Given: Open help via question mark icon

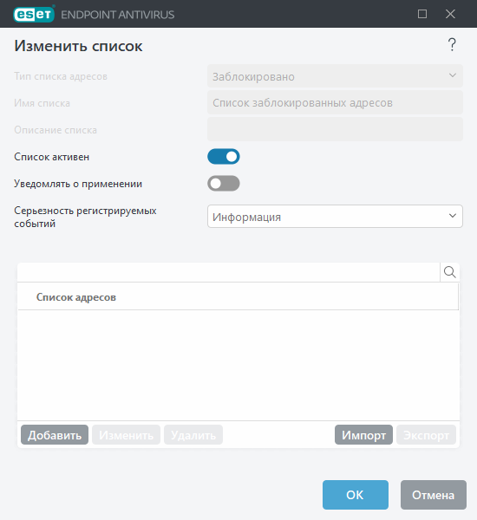Looking at the screenshot, I should point(452,45).
